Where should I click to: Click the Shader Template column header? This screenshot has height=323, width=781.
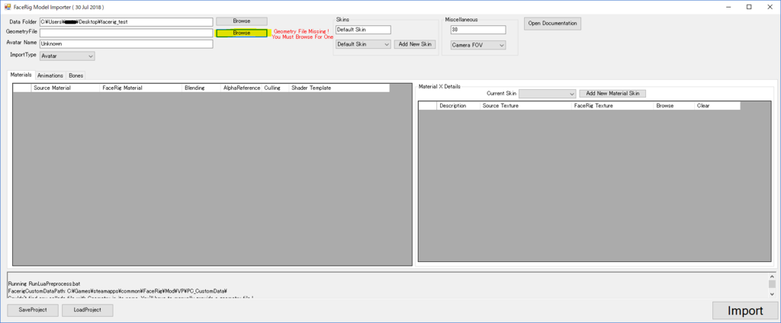click(339, 88)
